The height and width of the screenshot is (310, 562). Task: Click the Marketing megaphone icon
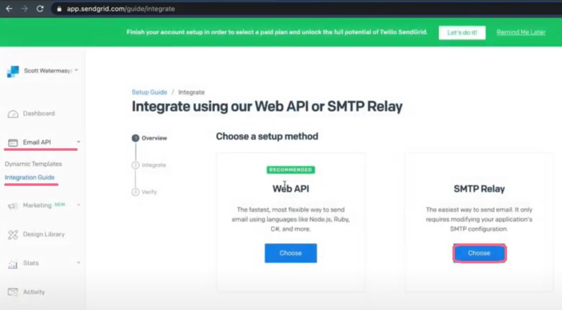tap(13, 206)
